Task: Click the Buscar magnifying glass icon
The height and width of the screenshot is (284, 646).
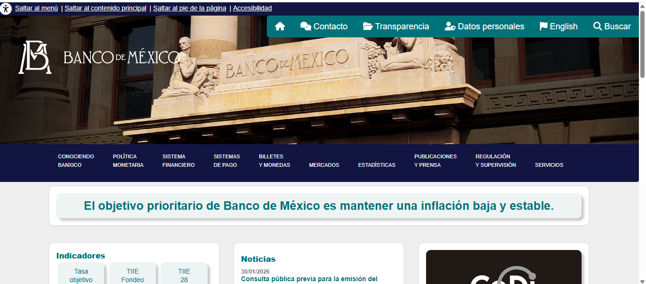Action: [597, 26]
